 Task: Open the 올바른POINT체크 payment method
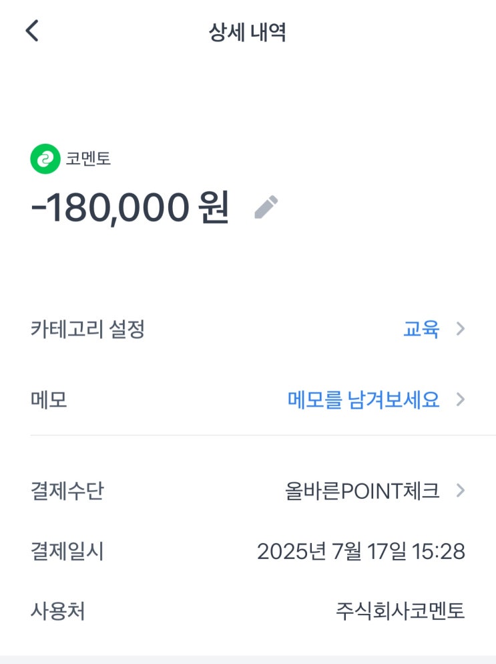coord(362,491)
